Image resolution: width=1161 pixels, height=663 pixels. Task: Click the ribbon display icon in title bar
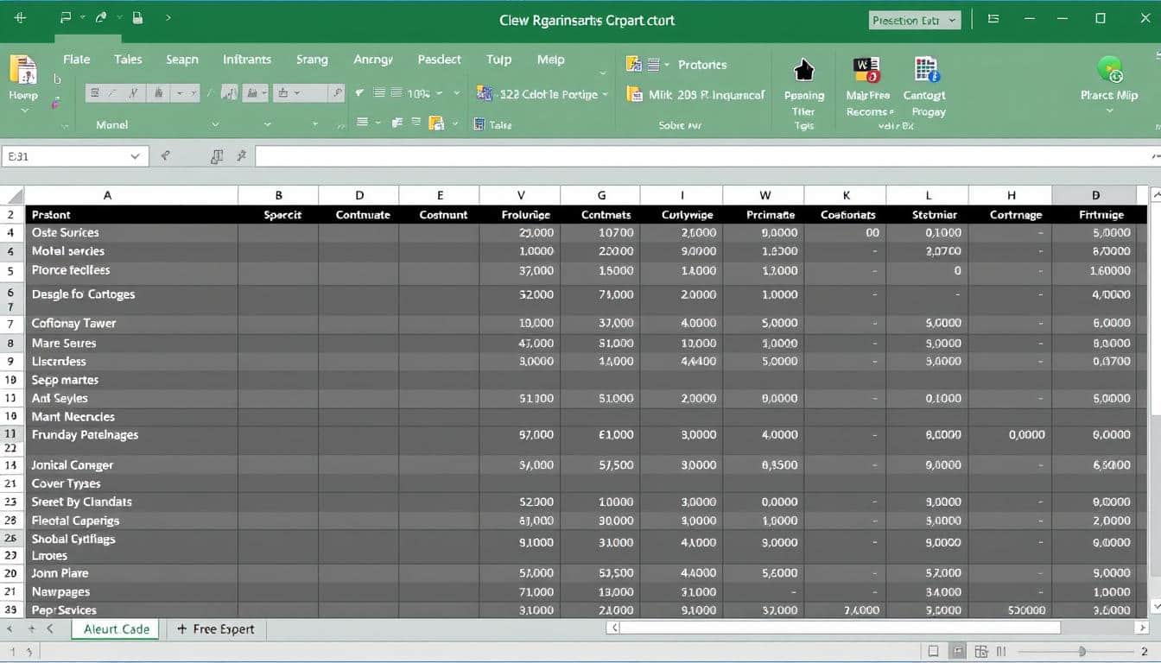tap(993, 18)
